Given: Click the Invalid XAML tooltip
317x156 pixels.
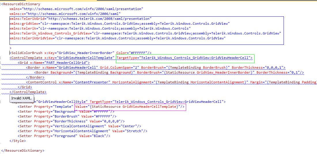Looking at the screenshot, I should point(21,98).
